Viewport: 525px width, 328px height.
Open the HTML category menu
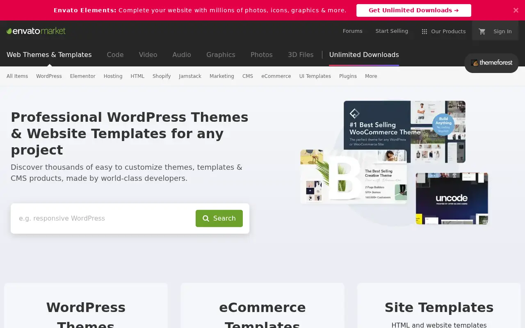tap(137, 76)
